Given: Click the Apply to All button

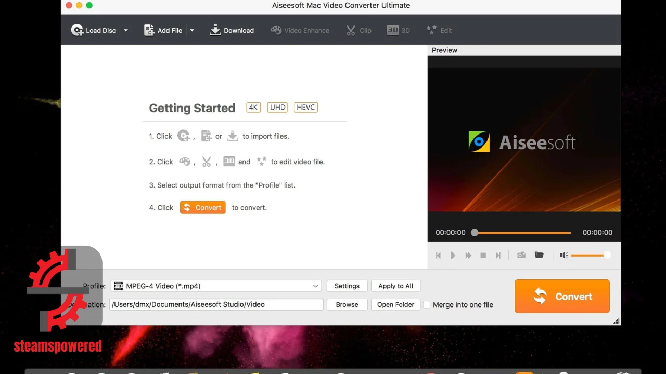Looking at the screenshot, I should pyautogui.click(x=395, y=286).
